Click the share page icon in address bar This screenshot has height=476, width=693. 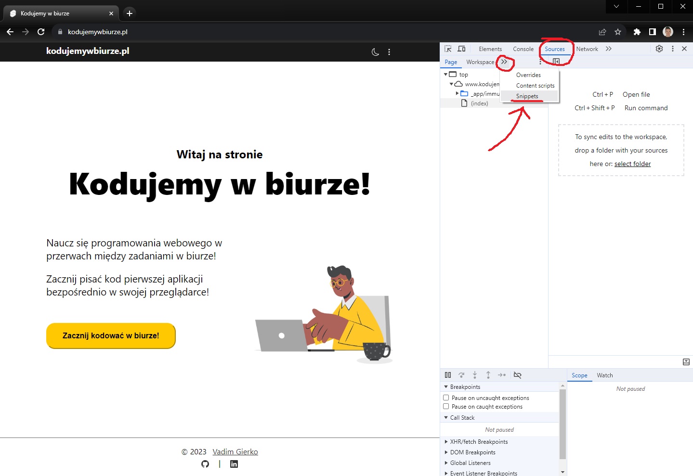[602, 32]
